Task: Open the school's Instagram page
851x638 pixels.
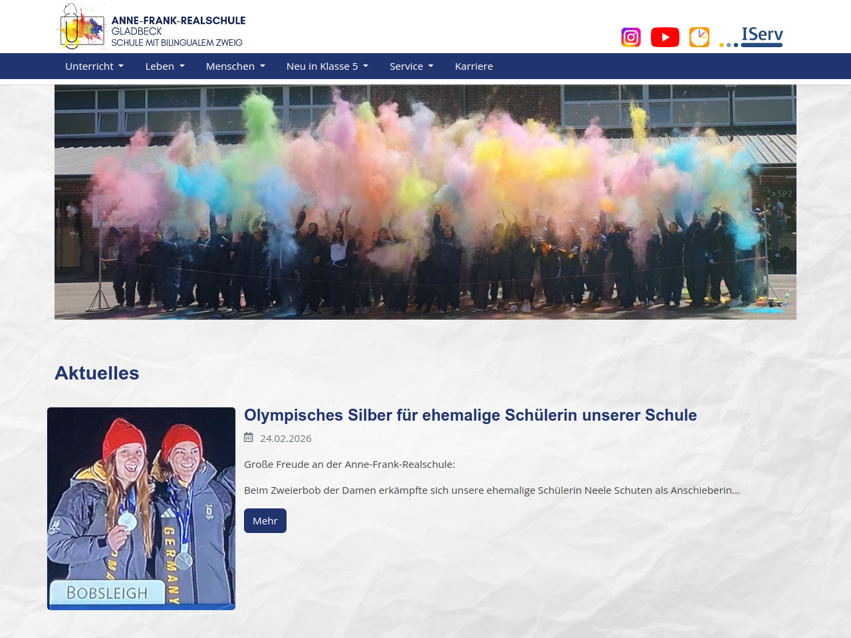Action: [630, 37]
